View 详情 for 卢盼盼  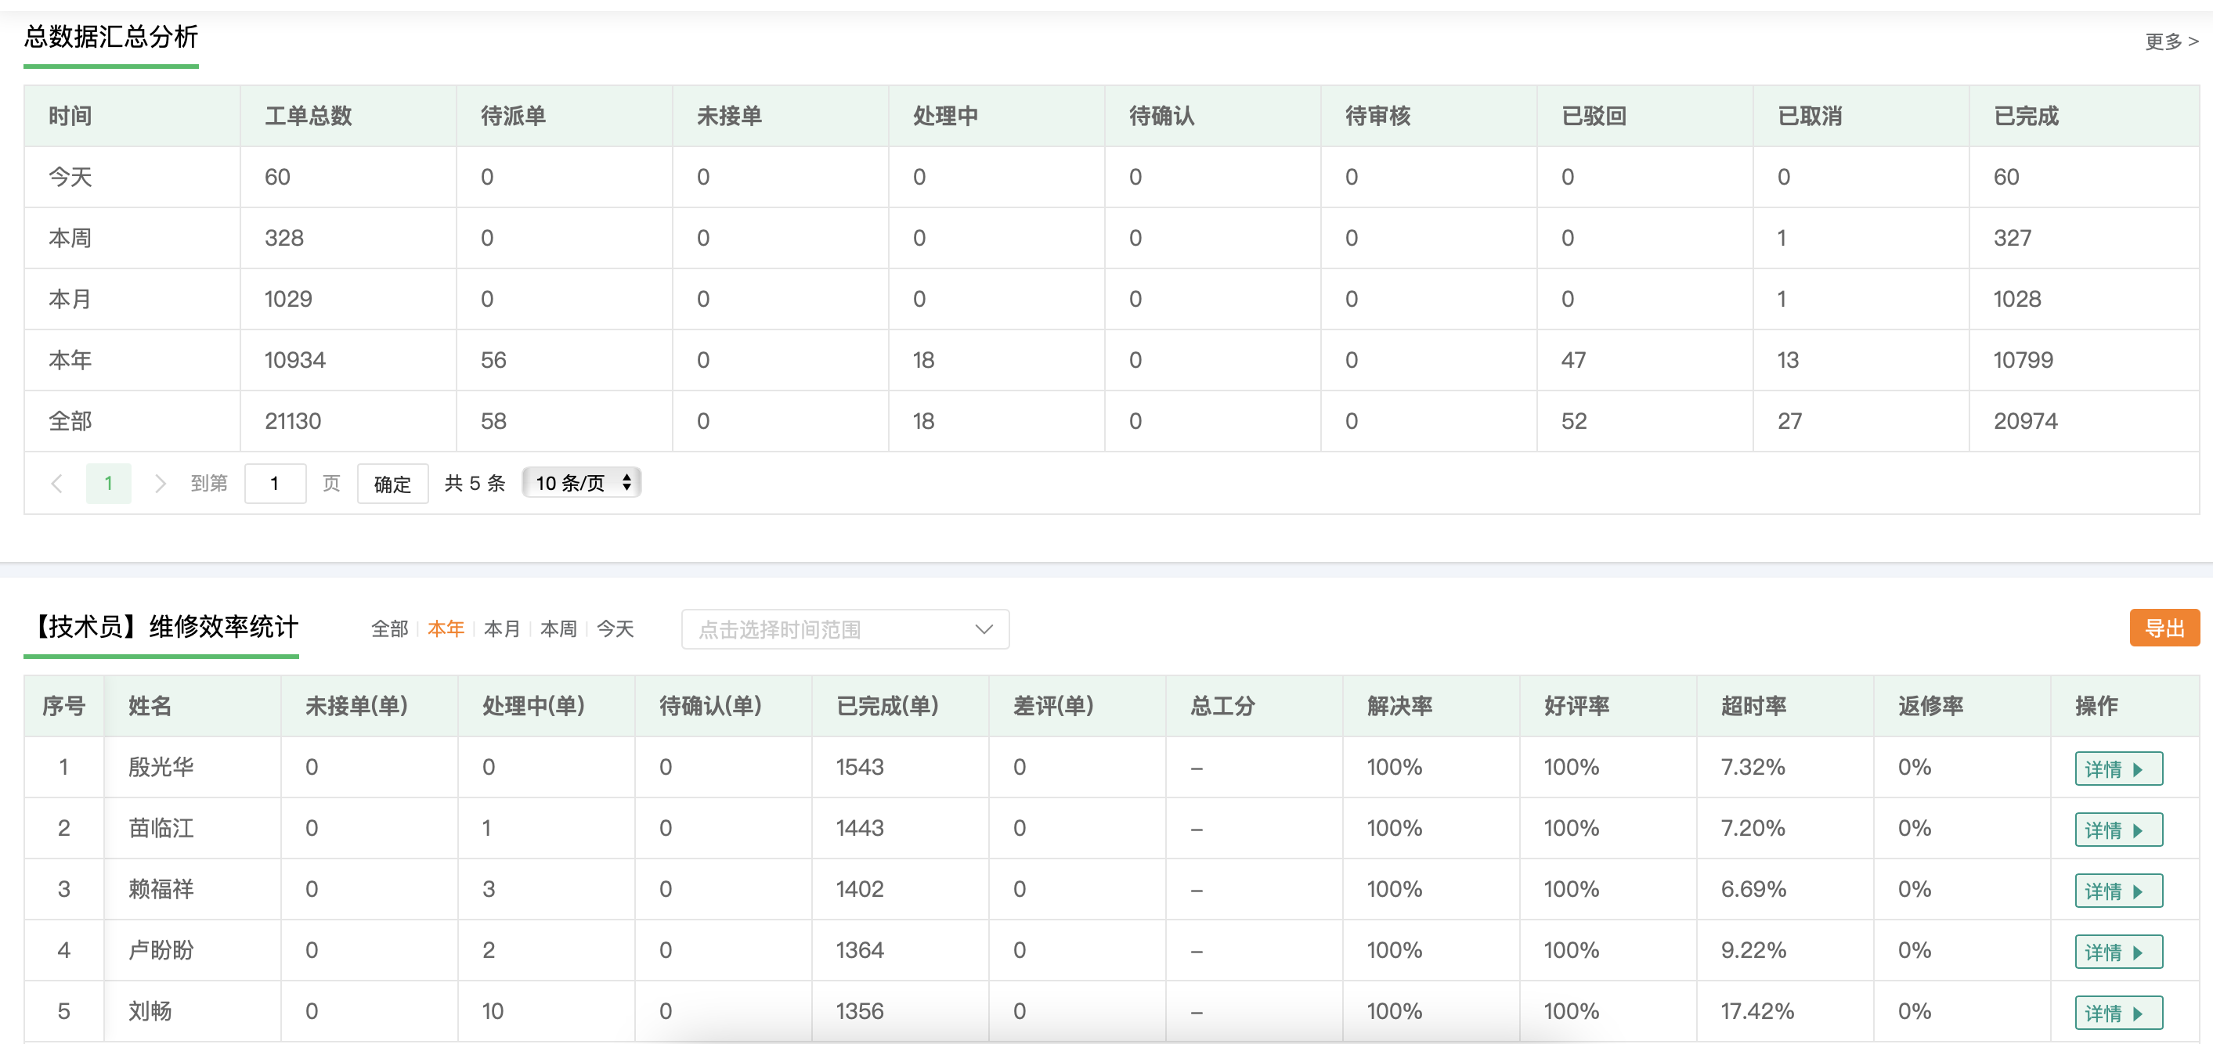coord(2118,952)
